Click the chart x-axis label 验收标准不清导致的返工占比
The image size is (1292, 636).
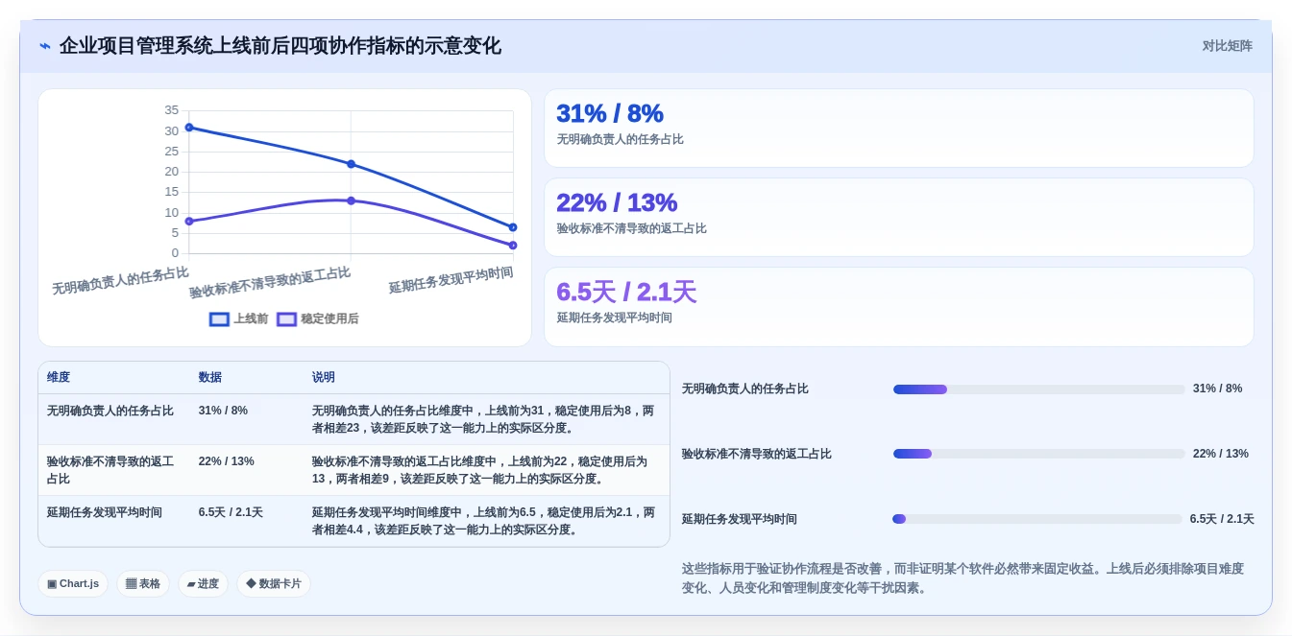pos(270,283)
